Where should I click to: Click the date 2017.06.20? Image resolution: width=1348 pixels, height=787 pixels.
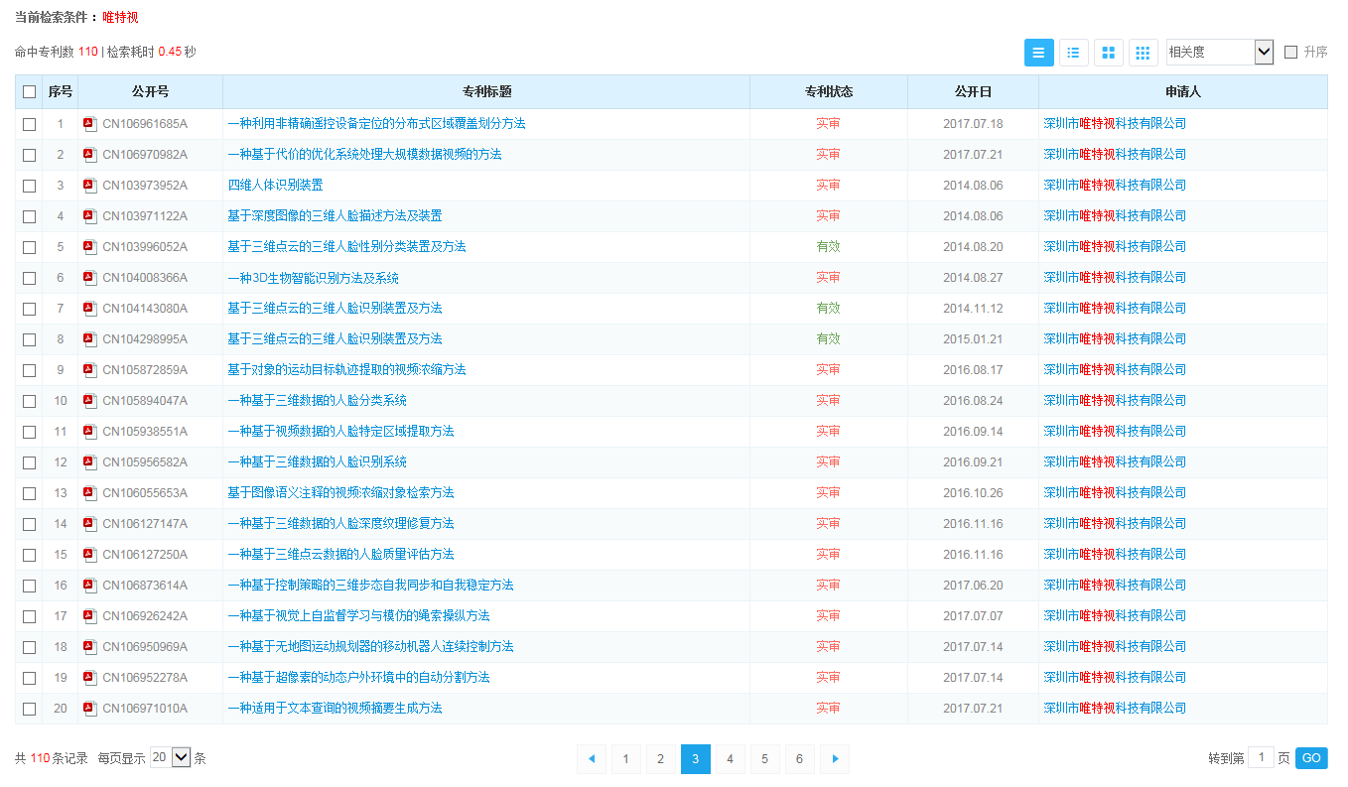coord(973,586)
